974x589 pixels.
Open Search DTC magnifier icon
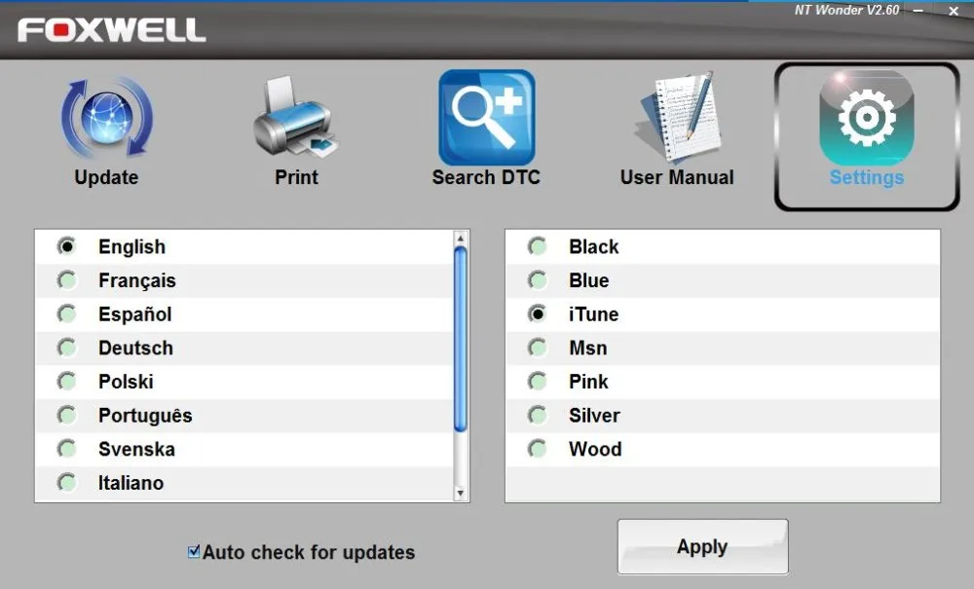486,117
